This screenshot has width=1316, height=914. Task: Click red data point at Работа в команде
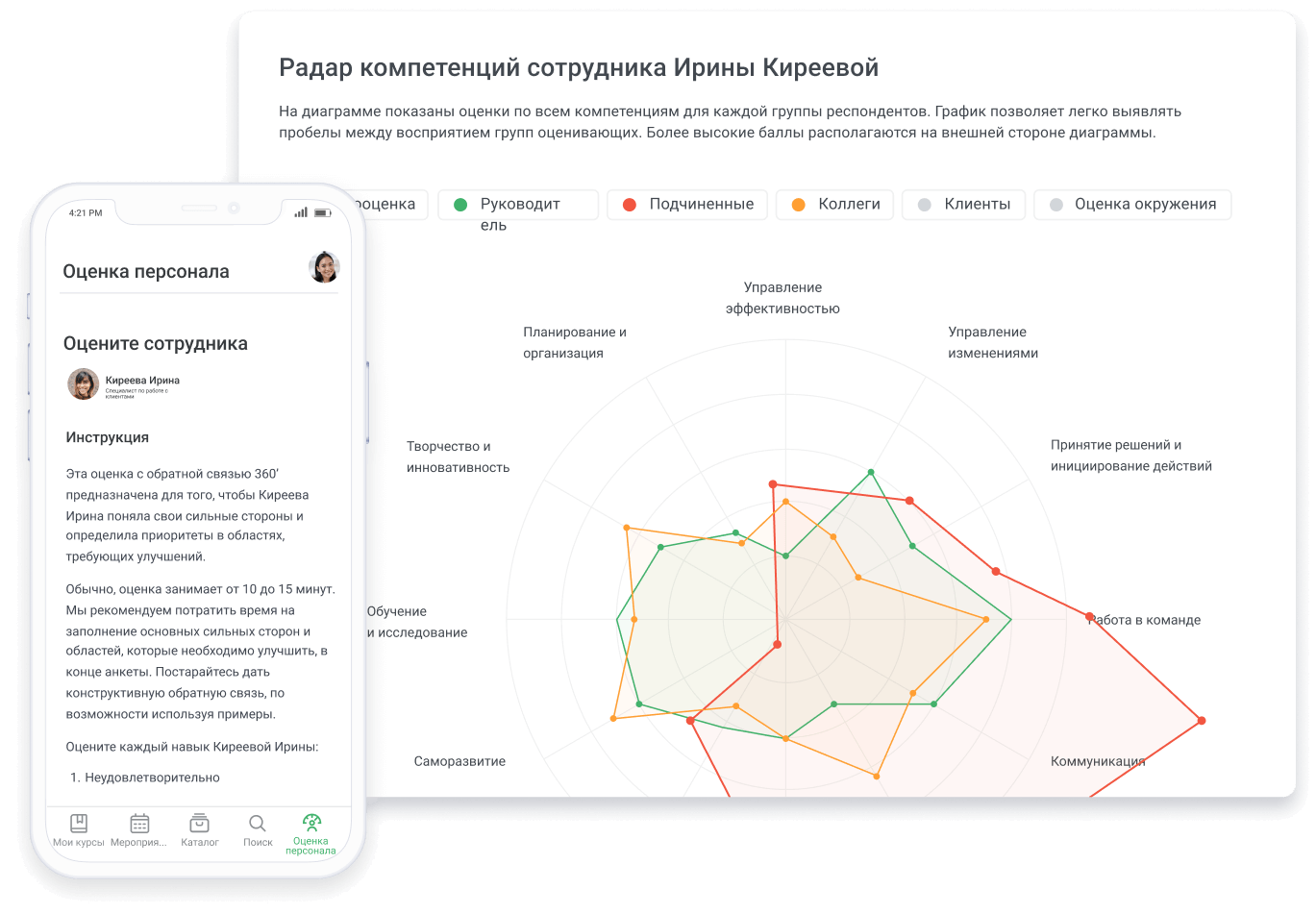1089,616
